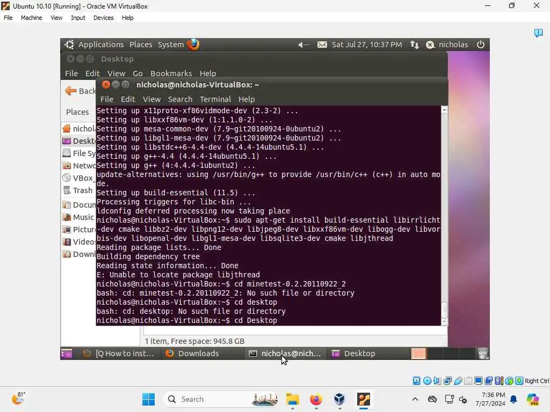Click the Right Ctrl host key indicator
Image resolution: width=550 pixels, height=412 pixels.
pos(537,381)
